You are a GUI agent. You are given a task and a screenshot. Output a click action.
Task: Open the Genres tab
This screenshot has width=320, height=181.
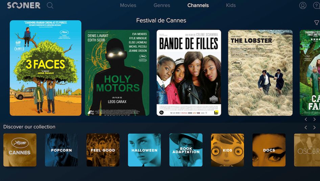[162, 5]
